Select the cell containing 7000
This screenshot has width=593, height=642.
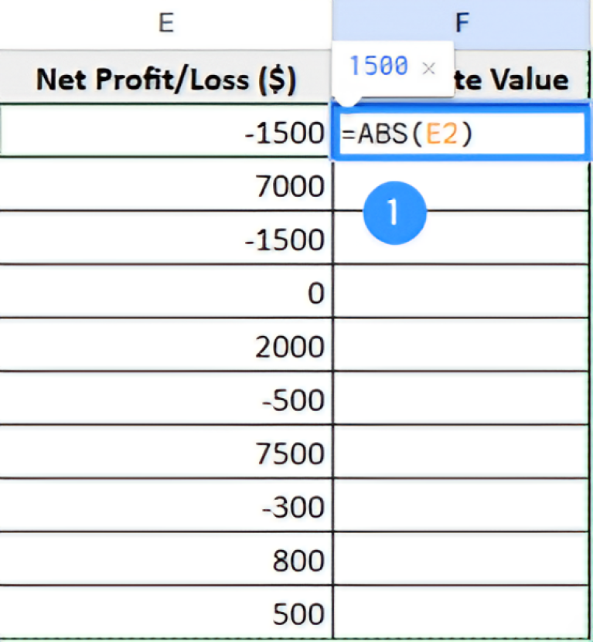pyautogui.click(x=165, y=186)
